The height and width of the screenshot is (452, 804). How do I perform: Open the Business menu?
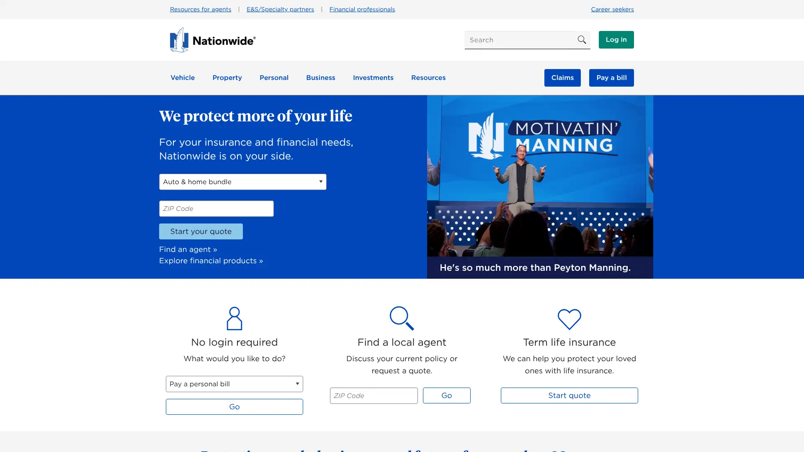point(321,78)
